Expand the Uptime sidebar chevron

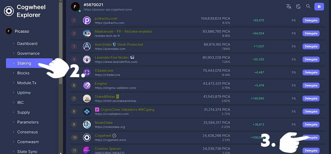pyautogui.click(x=14, y=93)
